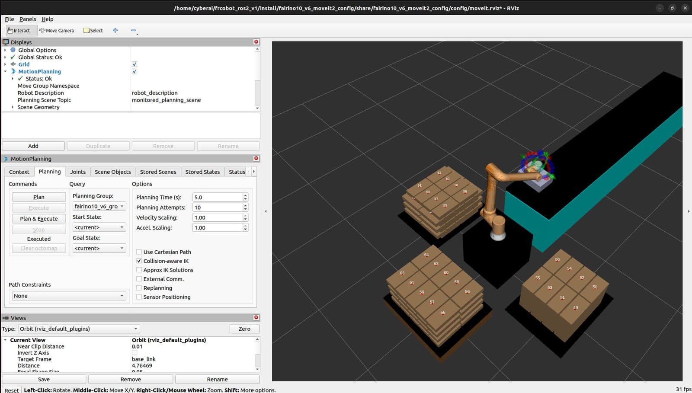Viewport: 692px width, 393px height.
Task: Click the Velocity Scaling field
Action: tap(218, 217)
